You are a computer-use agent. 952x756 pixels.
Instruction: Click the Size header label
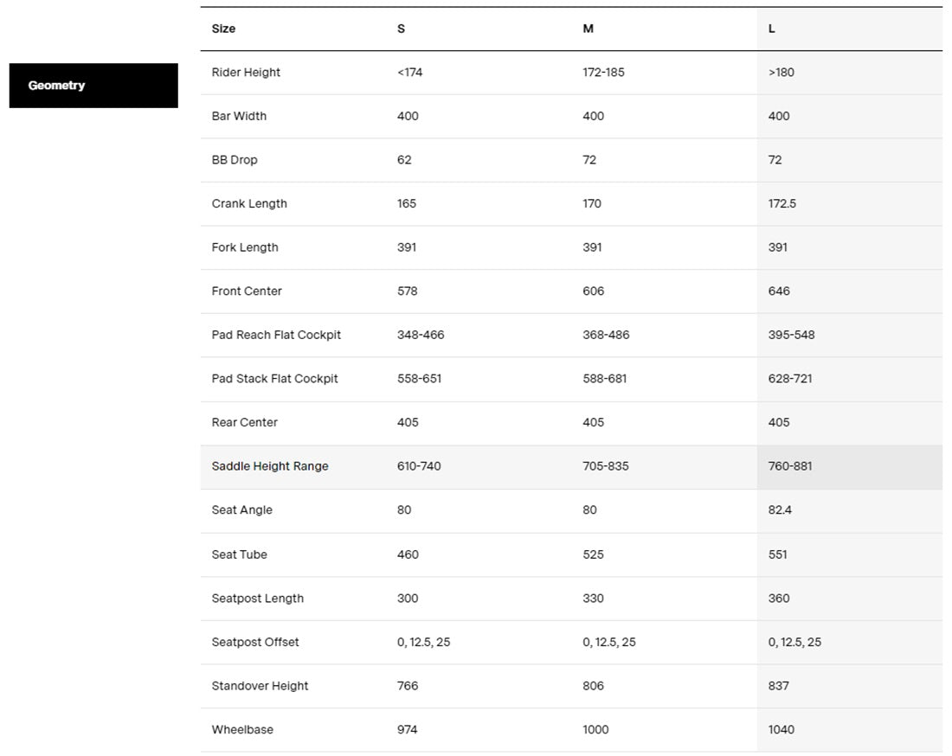[223, 29]
